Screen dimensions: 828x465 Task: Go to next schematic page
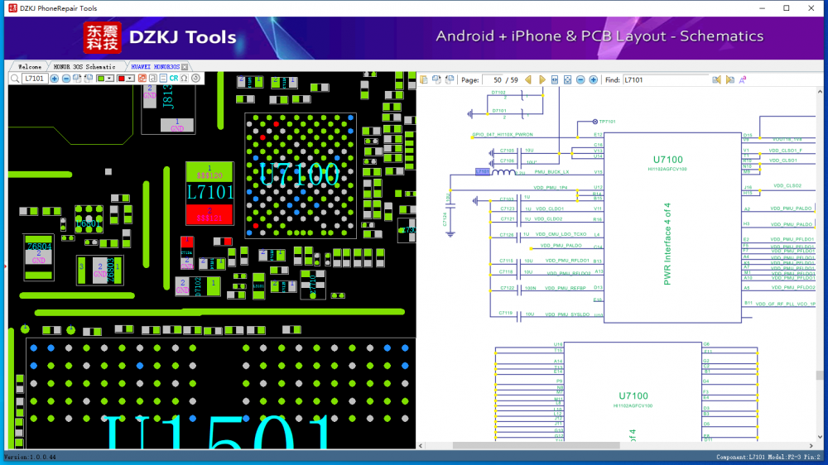point(542,80)
